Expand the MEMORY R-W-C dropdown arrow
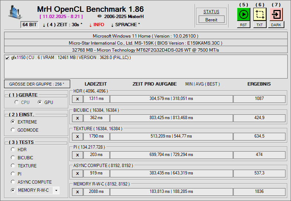 click(x=56, y=190)
